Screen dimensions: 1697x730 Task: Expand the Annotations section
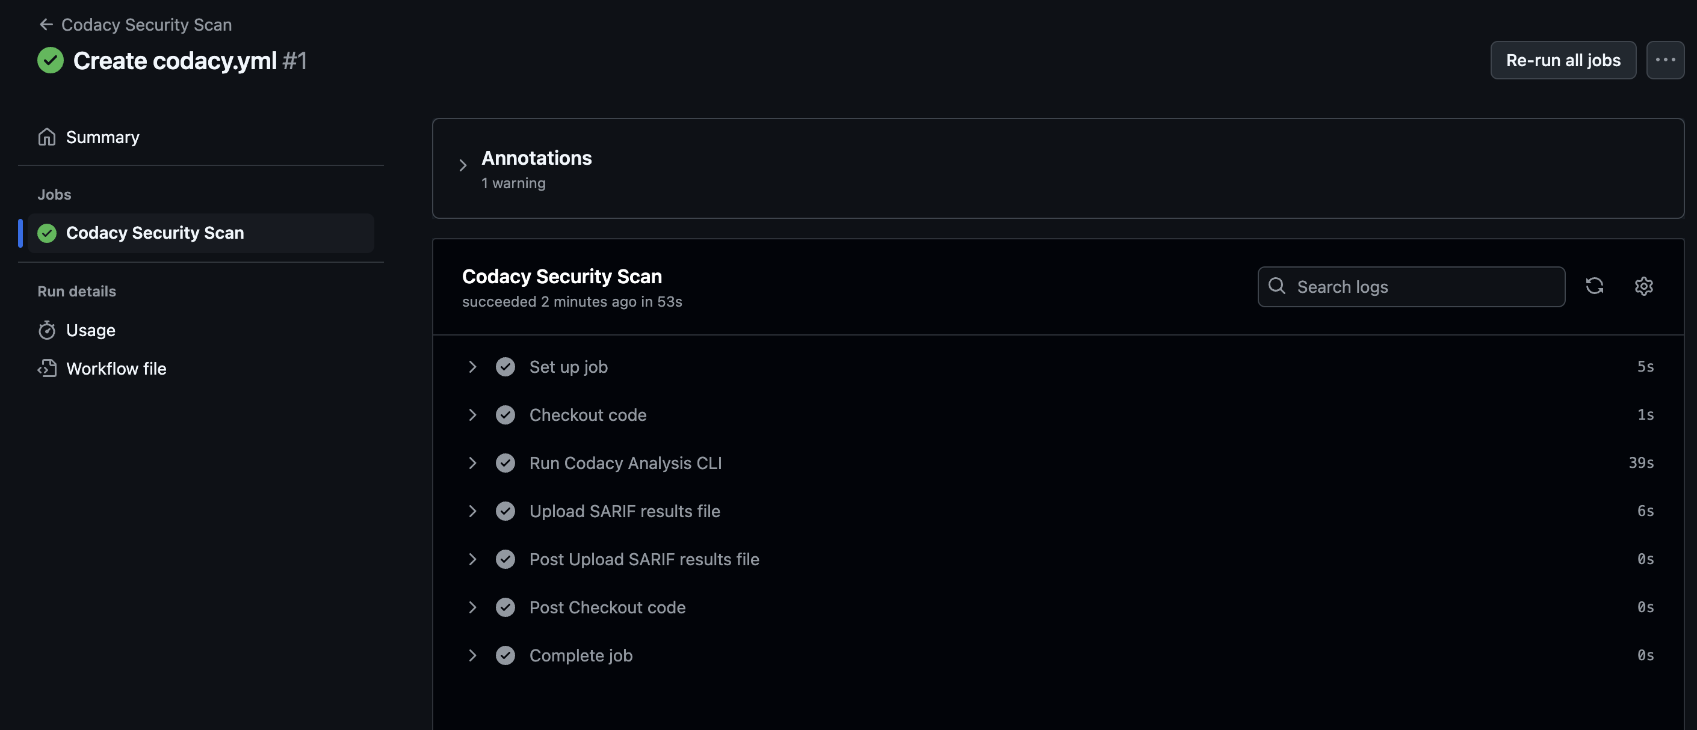tap(463, 166)
